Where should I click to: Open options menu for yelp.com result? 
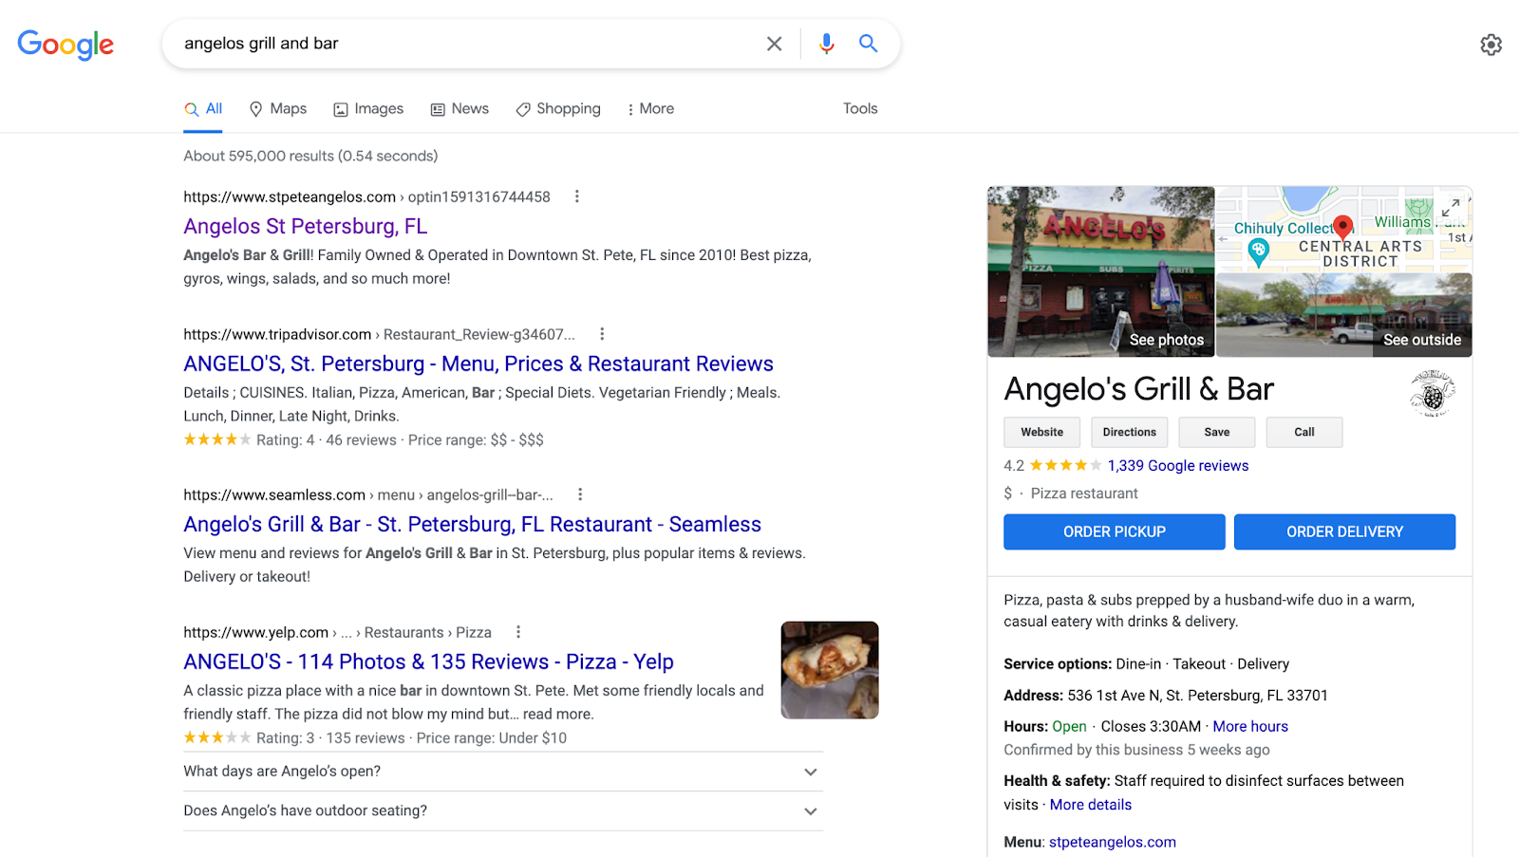(518, 632)
